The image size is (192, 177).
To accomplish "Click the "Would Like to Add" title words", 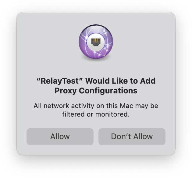I will point(120,81).
